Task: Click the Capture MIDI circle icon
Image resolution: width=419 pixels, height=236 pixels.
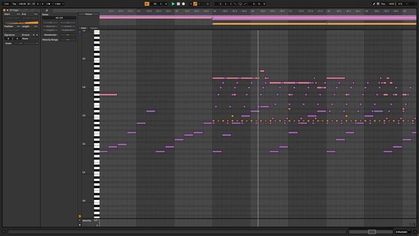Action: click(208, 4)
